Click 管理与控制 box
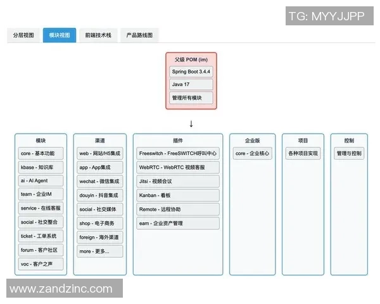Image resolution: width=380 pixels, height=304 pixels. pyautogui.click(x=349, y=153)
